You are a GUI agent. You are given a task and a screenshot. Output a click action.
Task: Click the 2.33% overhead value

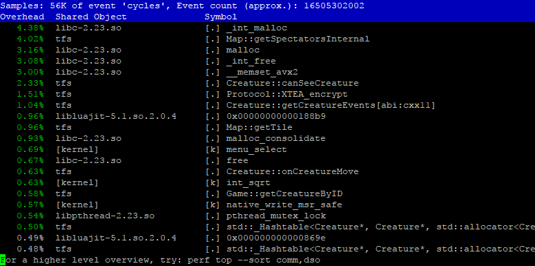(30, 84)
